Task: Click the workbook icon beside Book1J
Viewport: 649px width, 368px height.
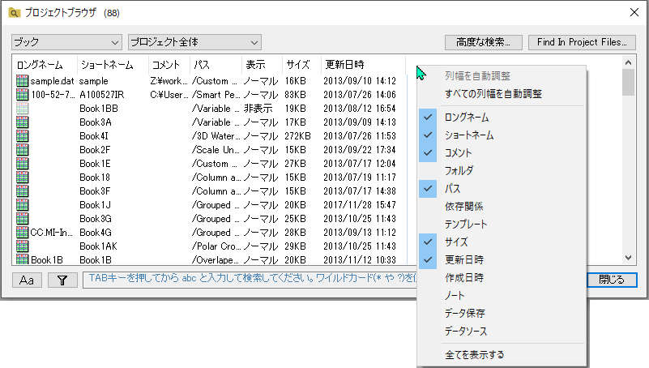Action: pos(23,205)
